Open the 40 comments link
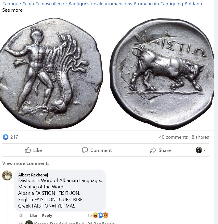The image size is (218, 224). 173,137
